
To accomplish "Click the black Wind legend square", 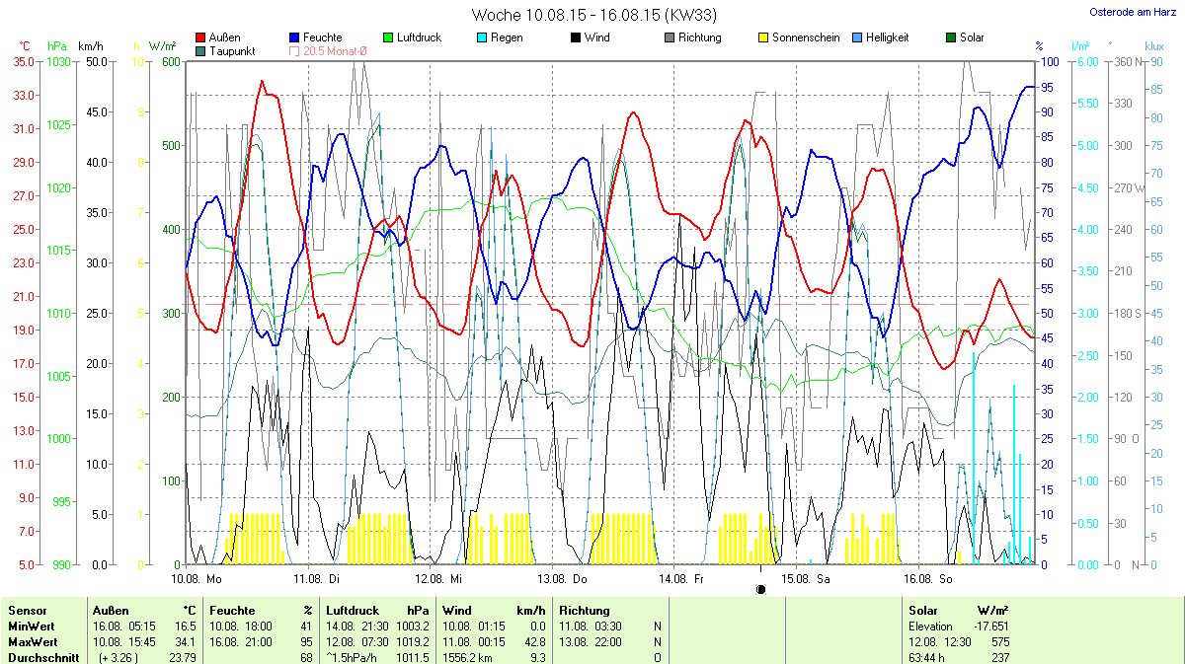I will (575, 37).
